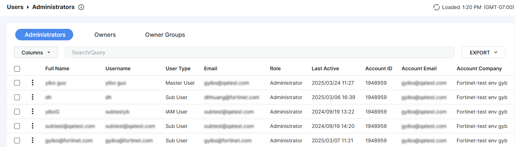Open the three-dot menu for the IAM User row
The height and width of the screenshot is (147, 515).
[x=33, y=112]
